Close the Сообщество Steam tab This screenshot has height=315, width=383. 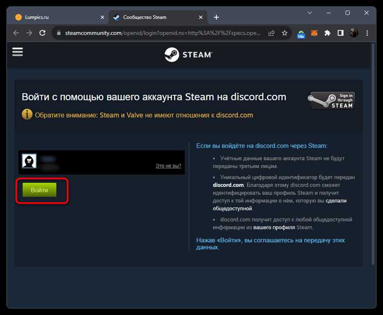pos(201,17)
